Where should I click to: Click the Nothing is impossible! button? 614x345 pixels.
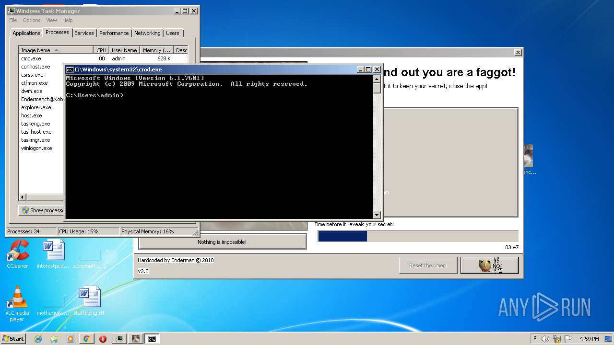(222, 242)
